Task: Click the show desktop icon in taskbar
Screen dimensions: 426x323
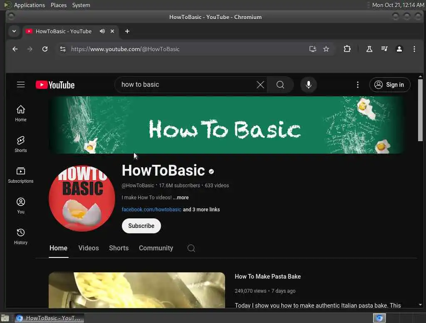Action: click(x=5, y=318)
